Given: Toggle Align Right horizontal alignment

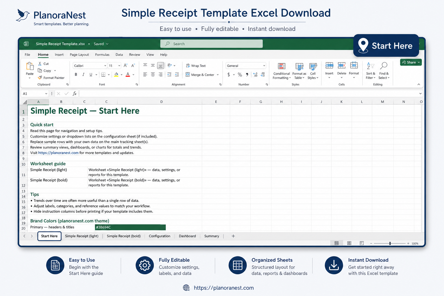Looking at the screenshot, I should coord(160,75).
